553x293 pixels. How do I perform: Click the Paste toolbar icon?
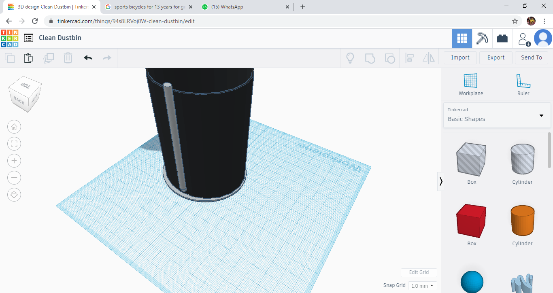click(29, 58)
